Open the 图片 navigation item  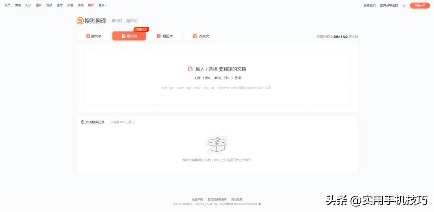pyautogui.click(x=39, y=5)
